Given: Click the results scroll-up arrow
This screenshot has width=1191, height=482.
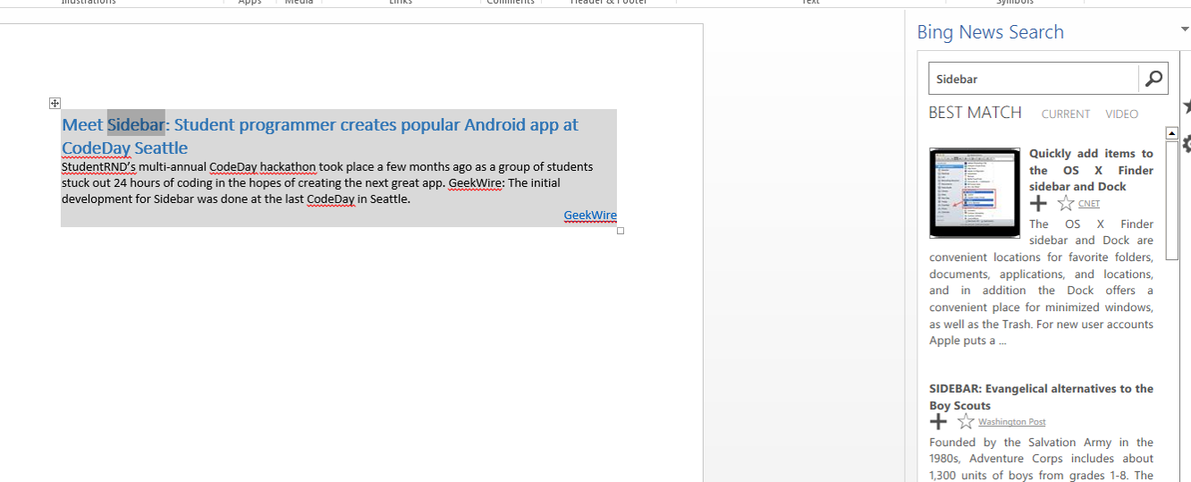Looking at the screenshot, I should pos(1172,134).
